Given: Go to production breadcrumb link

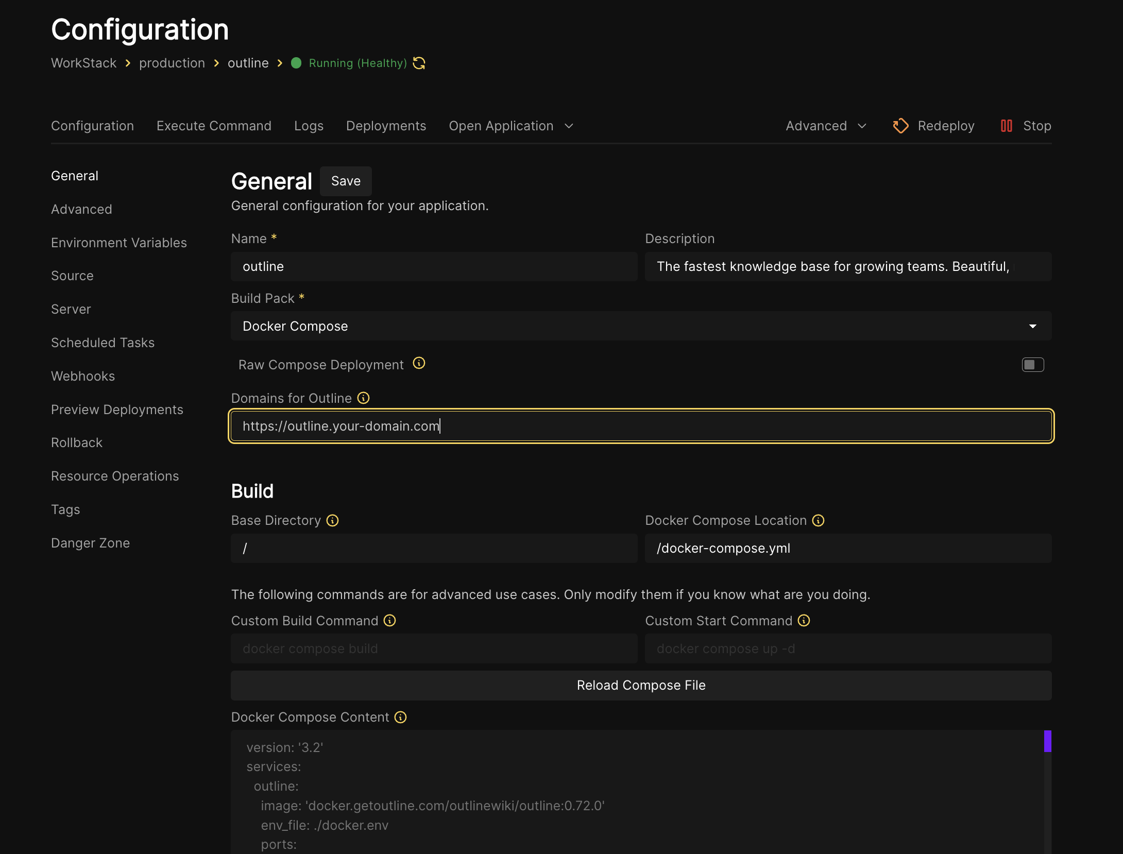Looking at the screenshot, I should point(172,63).
